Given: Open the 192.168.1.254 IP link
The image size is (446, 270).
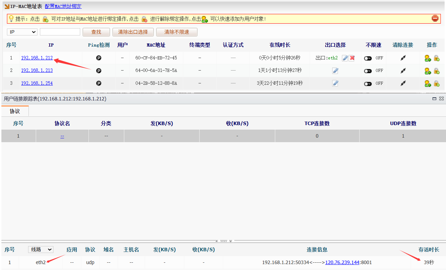Looking at the screenshot, I should coord(37,83).
